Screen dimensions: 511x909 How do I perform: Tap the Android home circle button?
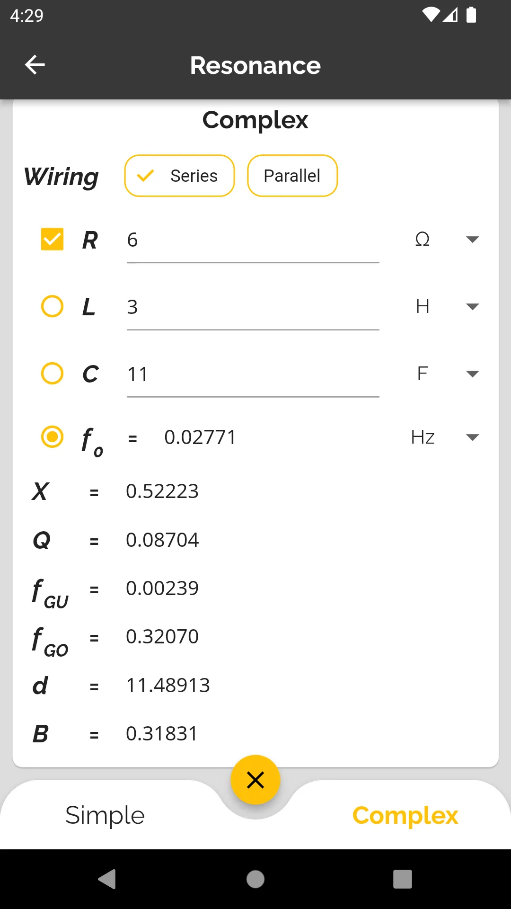(255, 879)
